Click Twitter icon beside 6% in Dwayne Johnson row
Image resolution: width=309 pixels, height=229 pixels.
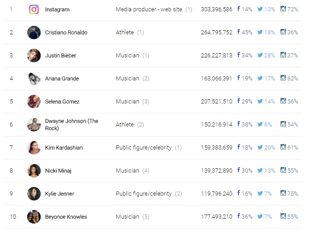260,124
